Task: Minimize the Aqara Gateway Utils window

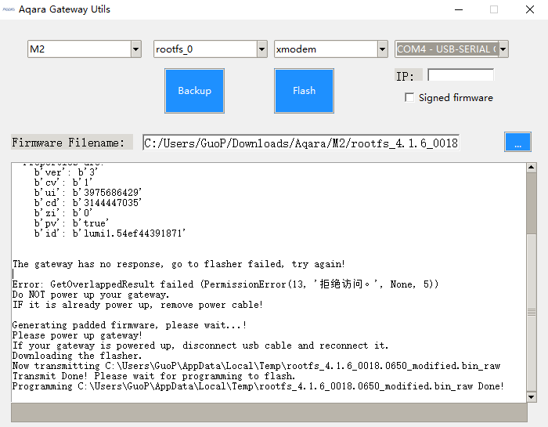Action: (459, 9)
